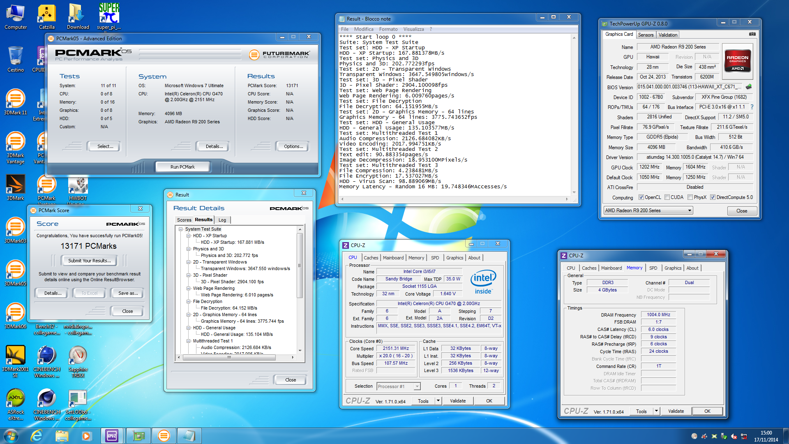Open SPD tab in CPU-Z Memory window
This screenshot has width=789, height=444.
click(653, 268)
